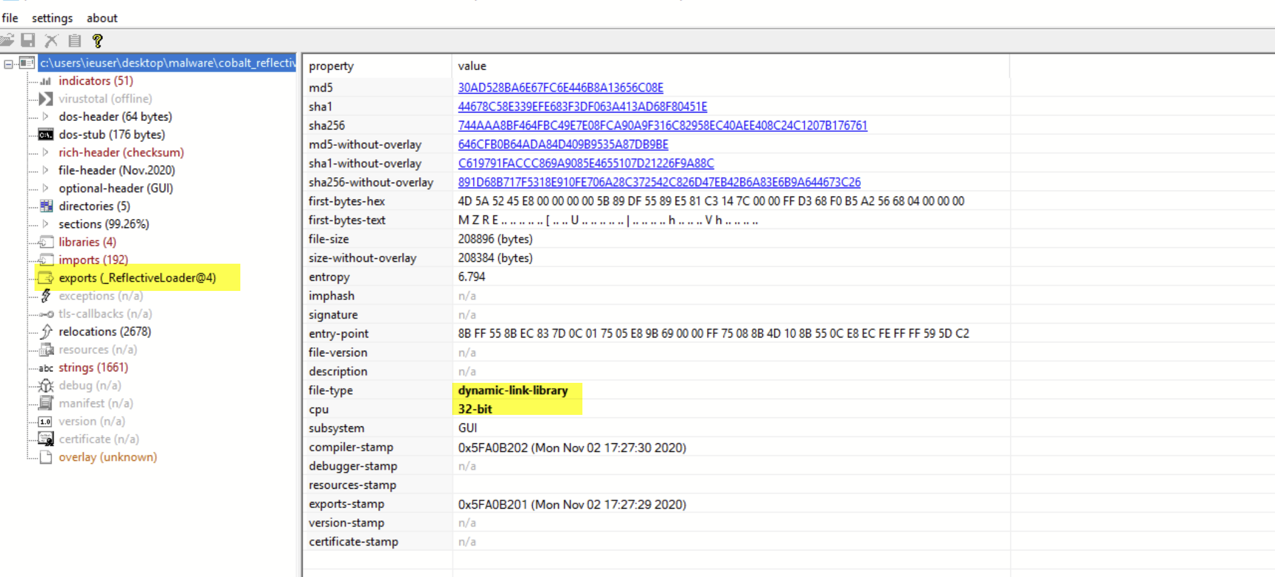This screenshot has height=577, width=1275.
Task: Click the scissors toolbar icon
Action: click(51, 40)
